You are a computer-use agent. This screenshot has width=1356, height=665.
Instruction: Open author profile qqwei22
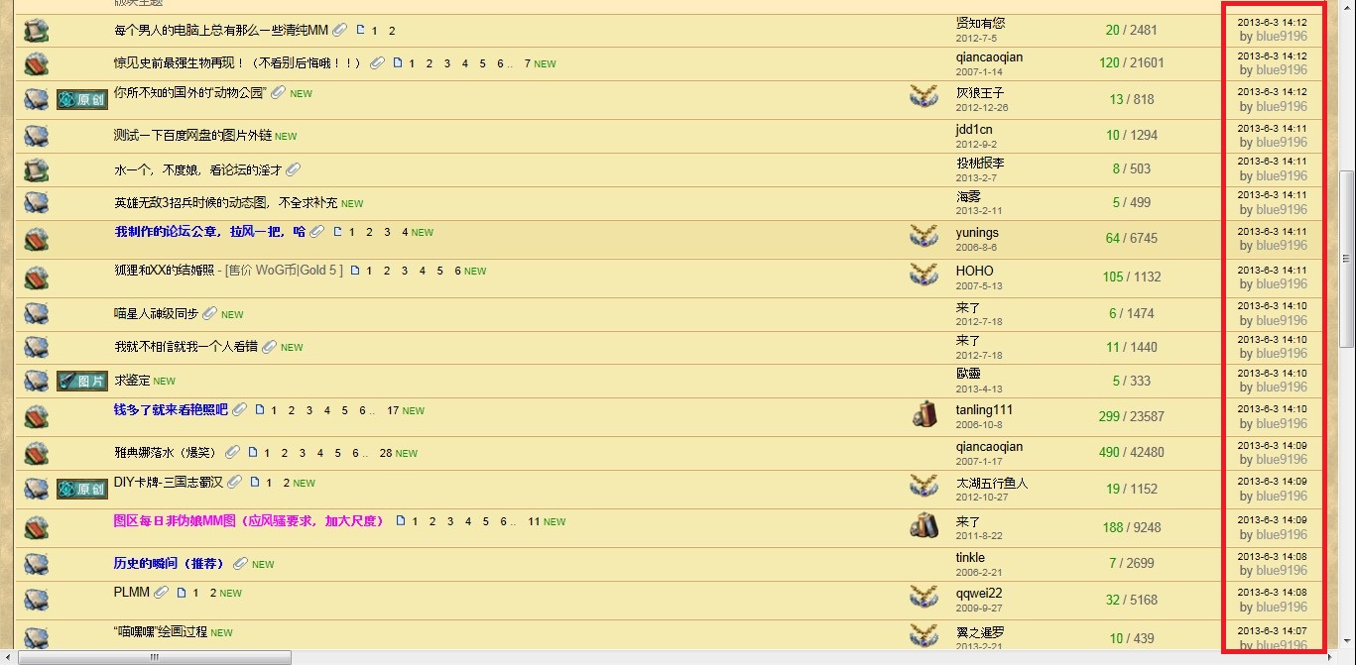[979, 593]
